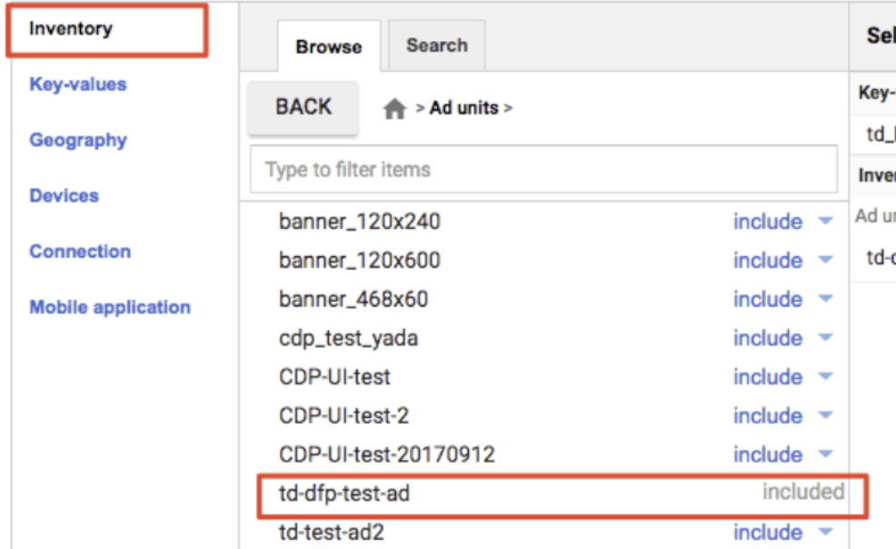
Task: Switch to the Search tab
Action: click(436, 45)
